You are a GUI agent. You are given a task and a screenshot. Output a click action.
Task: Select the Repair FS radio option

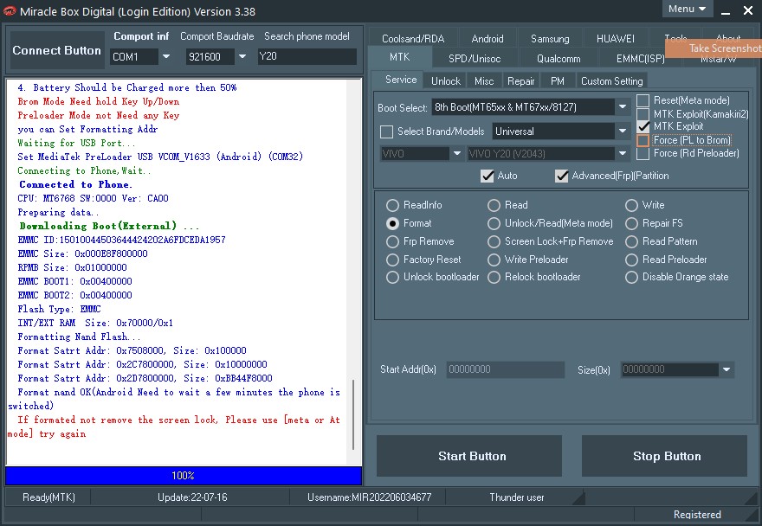click(x=631, y=223)
